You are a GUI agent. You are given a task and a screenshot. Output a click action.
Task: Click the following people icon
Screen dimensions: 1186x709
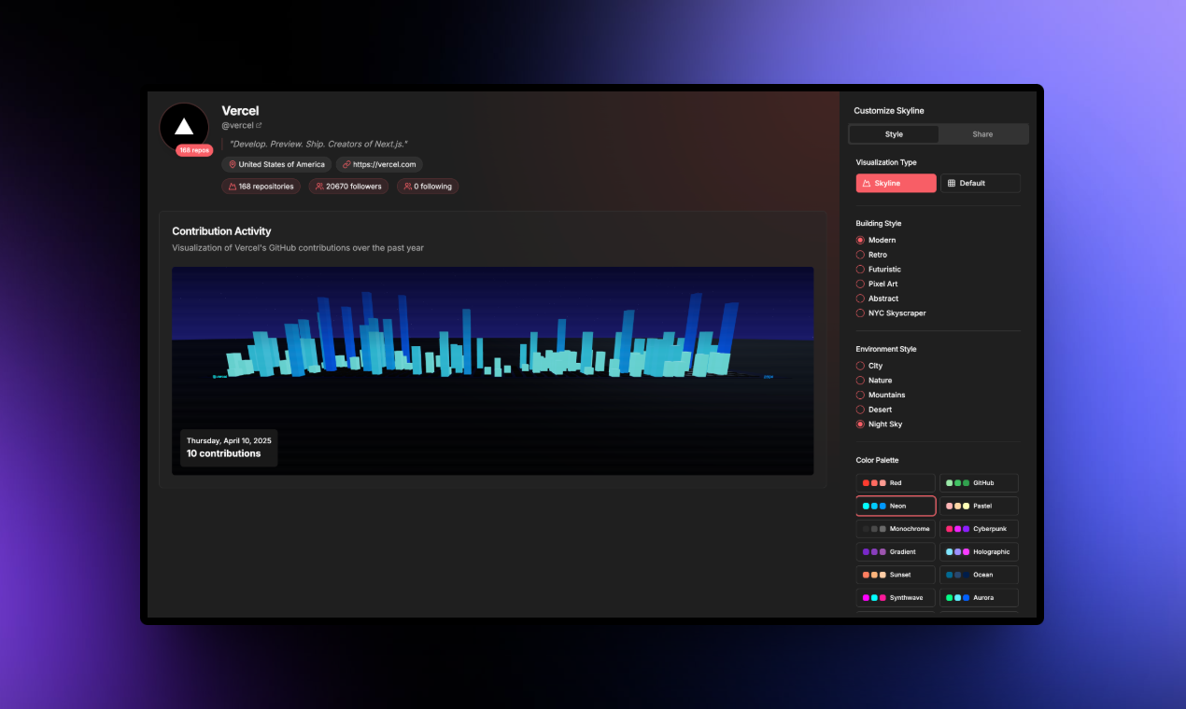click(x=408, y=187)
